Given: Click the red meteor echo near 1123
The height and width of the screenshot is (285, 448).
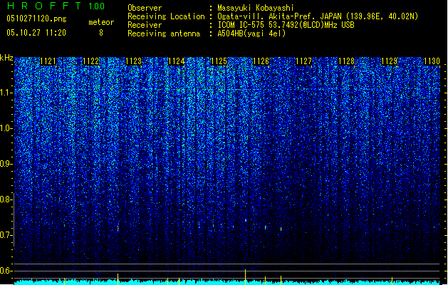Looking at the screenshot, I should click(118, 229).
